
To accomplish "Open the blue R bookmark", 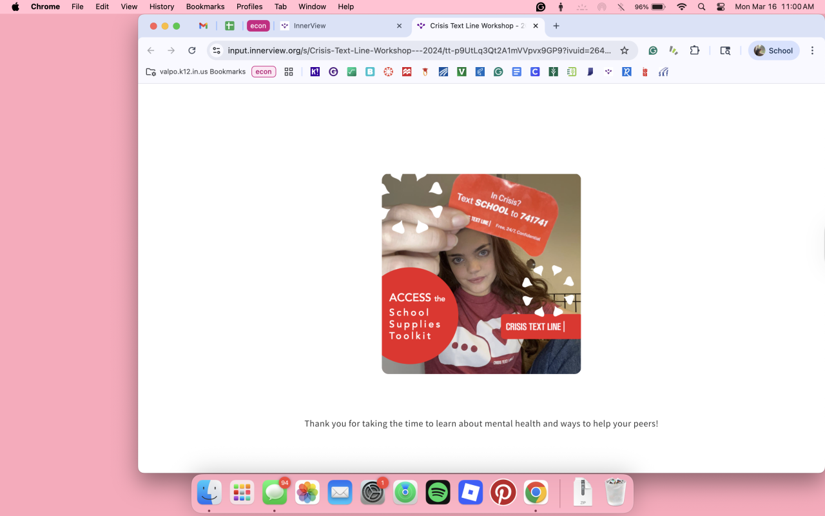I will [626, 72].
